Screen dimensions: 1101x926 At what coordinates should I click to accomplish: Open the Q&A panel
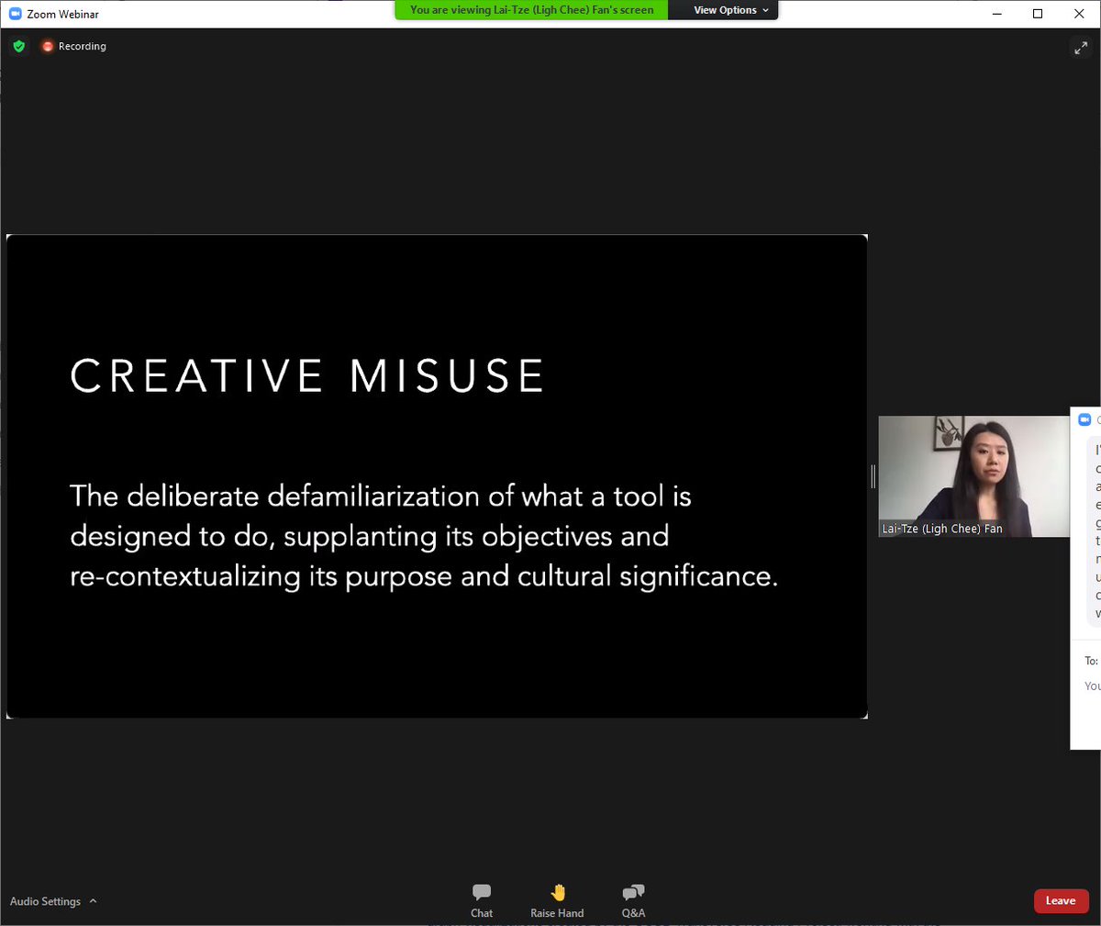tap(633, 900)
